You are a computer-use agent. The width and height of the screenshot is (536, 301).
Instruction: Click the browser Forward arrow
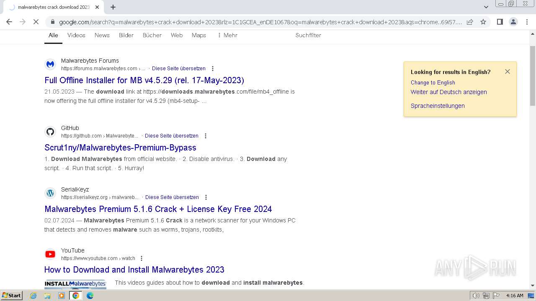click(x=23, y=22)
